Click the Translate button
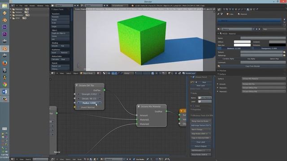 pos(60,17)
